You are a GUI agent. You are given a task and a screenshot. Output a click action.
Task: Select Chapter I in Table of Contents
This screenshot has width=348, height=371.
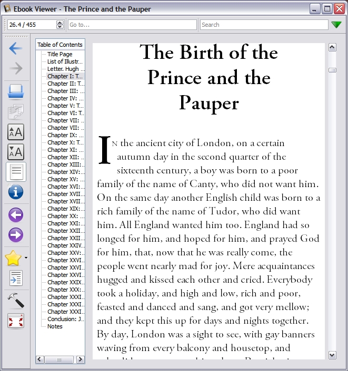pos(65,76)
